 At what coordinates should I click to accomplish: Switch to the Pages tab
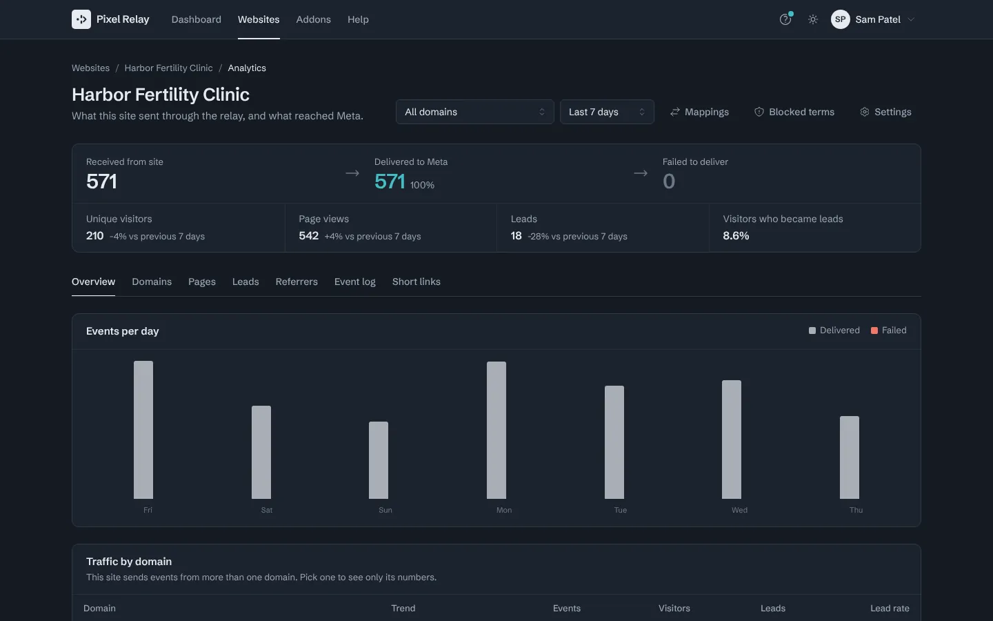[202, 282]
